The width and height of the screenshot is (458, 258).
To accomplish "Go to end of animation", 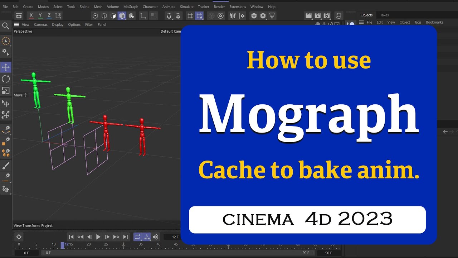I will [x=125, y=237].
